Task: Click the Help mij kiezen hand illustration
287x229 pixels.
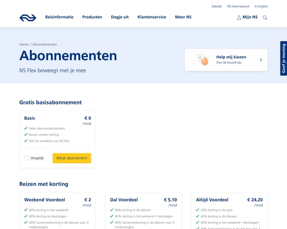Action: click(x=202, y=60)
